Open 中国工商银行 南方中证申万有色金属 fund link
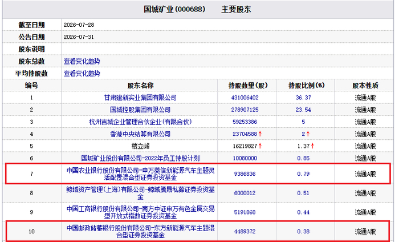Screen dimensions: 399x242 pos(140,212)
